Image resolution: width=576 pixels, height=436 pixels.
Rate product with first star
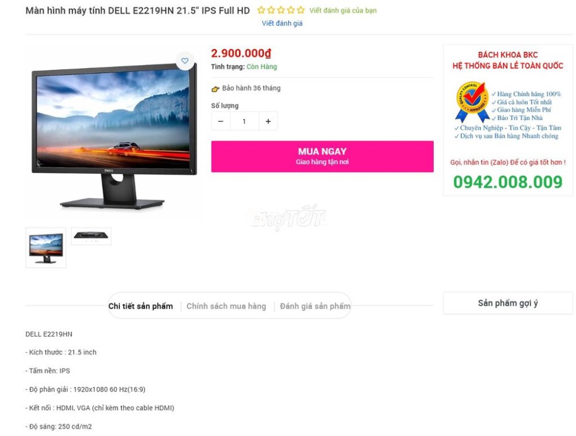(x=261, y=10)
